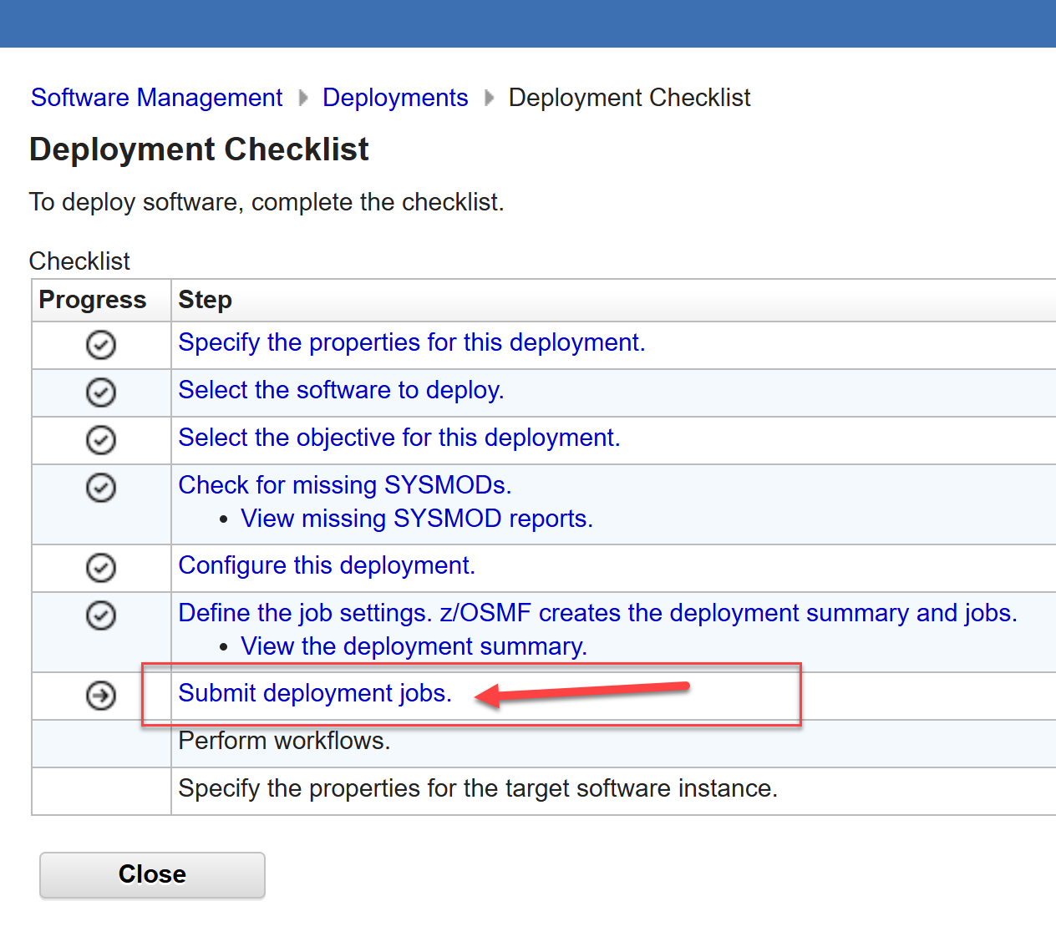Click Submit deployment jobs link

pos(315,693)
